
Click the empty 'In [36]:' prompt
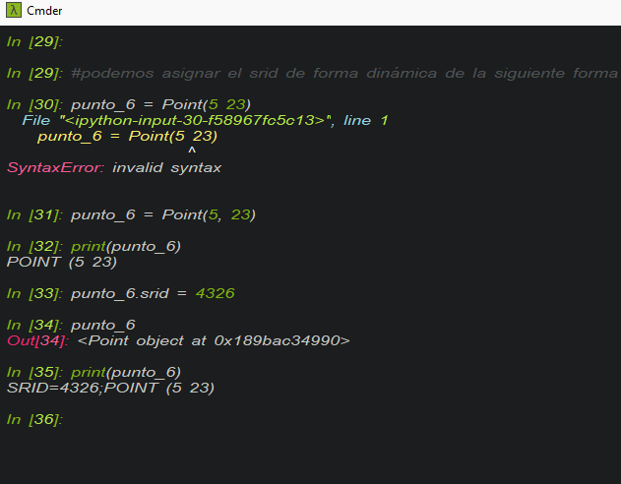click(34, 419)
